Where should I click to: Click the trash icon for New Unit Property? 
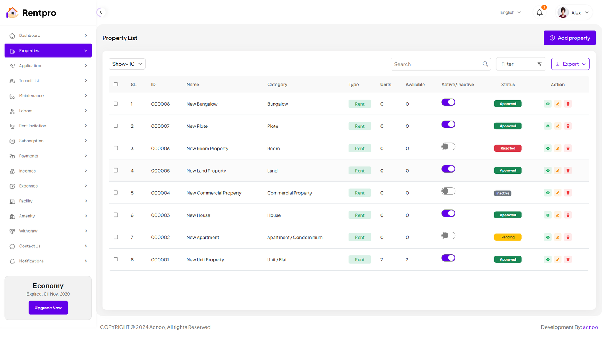[x=568, y=260]
